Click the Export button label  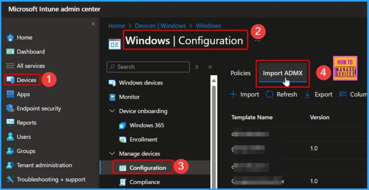tap(324, 95)
